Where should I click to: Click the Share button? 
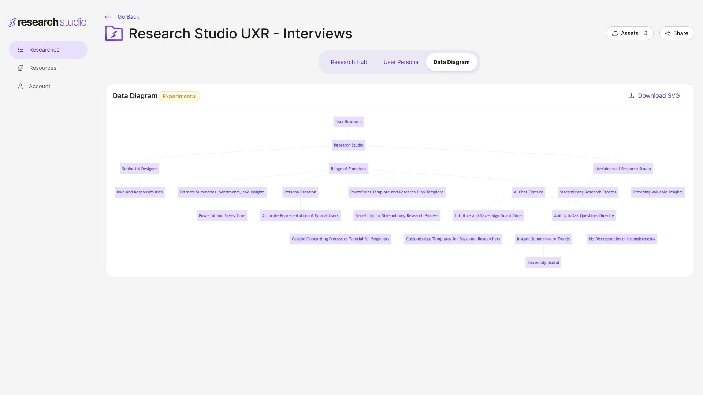(677, 33)
